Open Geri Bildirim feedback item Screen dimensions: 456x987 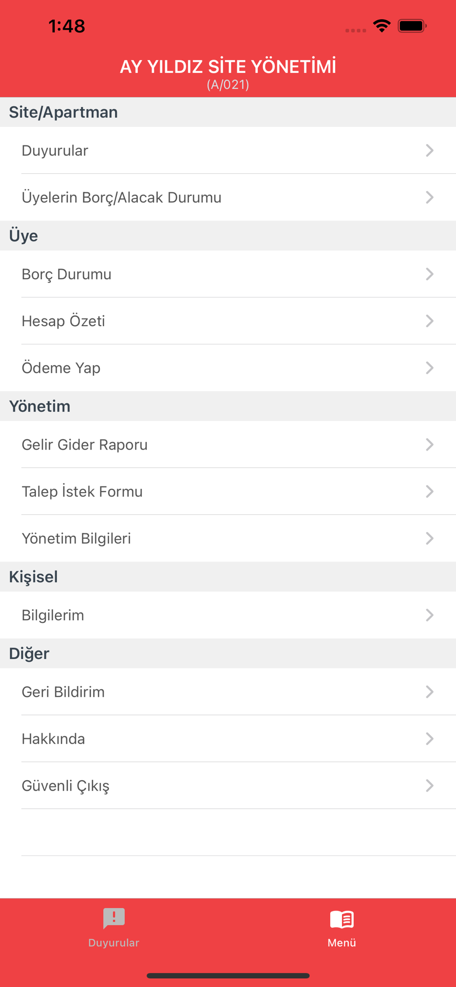[228, 692]
